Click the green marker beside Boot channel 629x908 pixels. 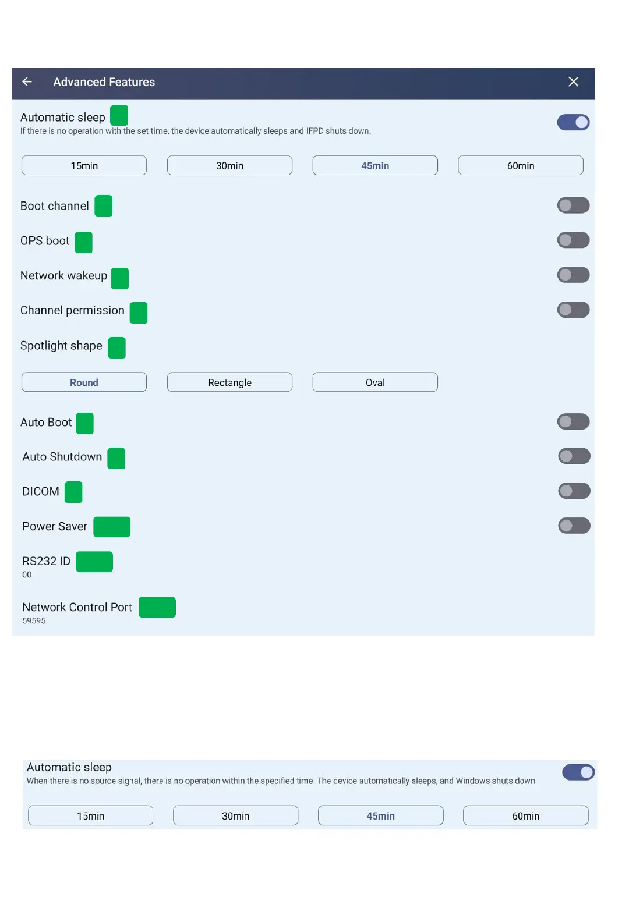point(103,206)
